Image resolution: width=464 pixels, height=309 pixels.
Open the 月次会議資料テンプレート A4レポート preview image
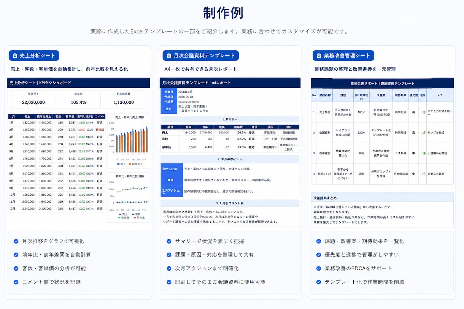[230, 152]
